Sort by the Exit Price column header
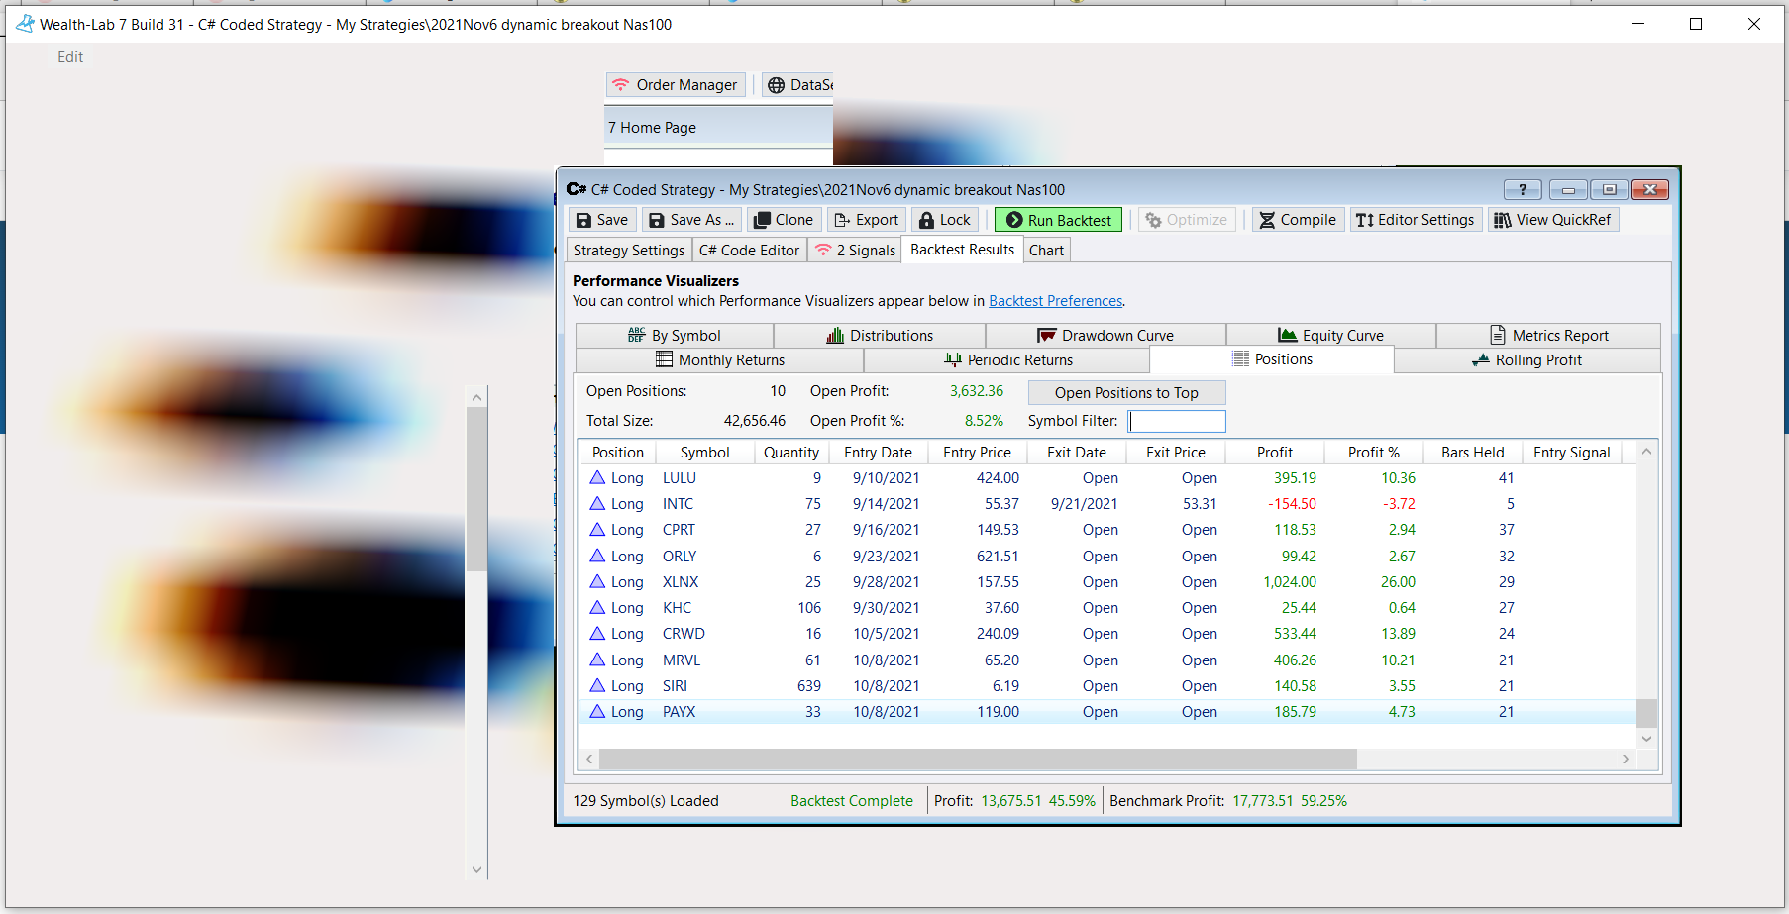1789x914 pixels. pos(1175,453)
